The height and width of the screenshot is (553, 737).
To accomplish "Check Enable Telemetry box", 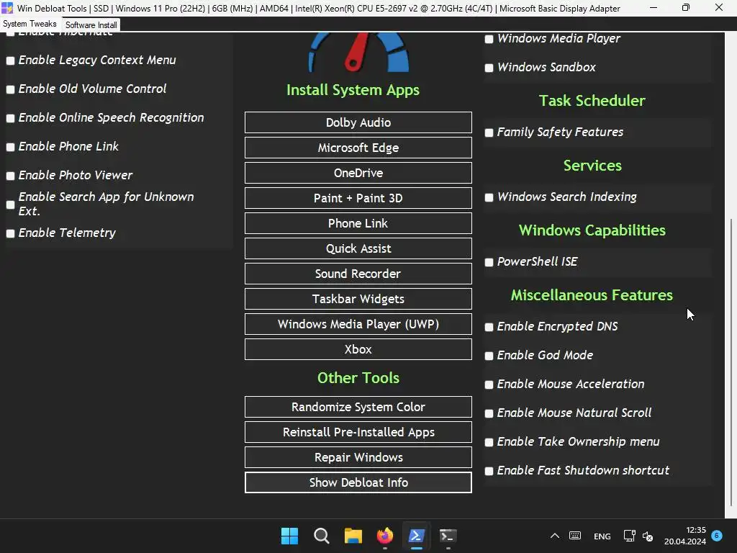I will [10, 233].
